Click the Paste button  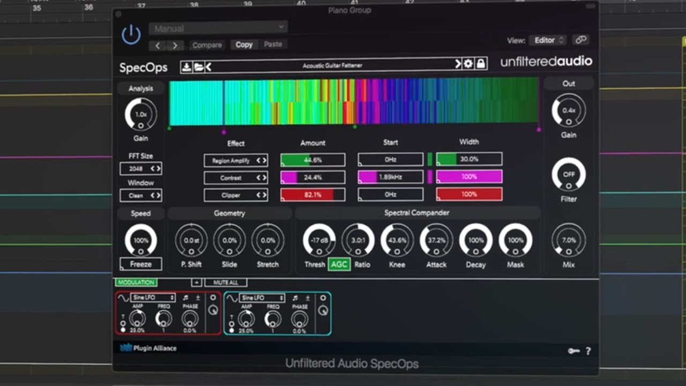(273, 44)
